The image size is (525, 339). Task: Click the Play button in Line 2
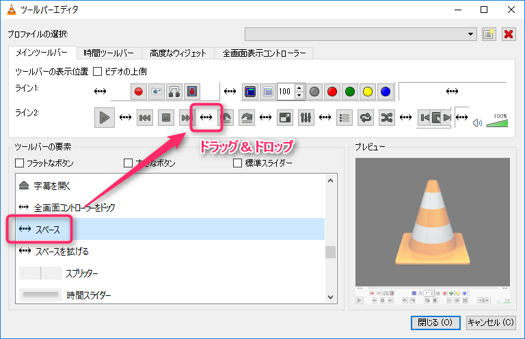coord(104,118)
